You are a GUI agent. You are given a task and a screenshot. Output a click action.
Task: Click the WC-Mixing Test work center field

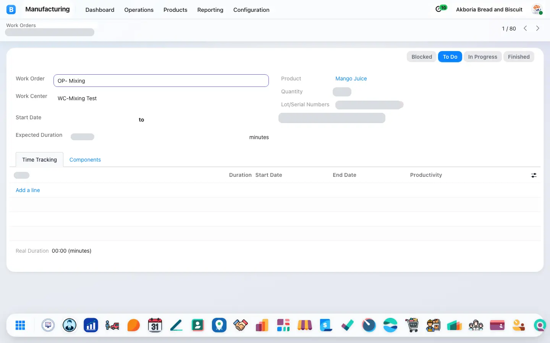(161, 98)
